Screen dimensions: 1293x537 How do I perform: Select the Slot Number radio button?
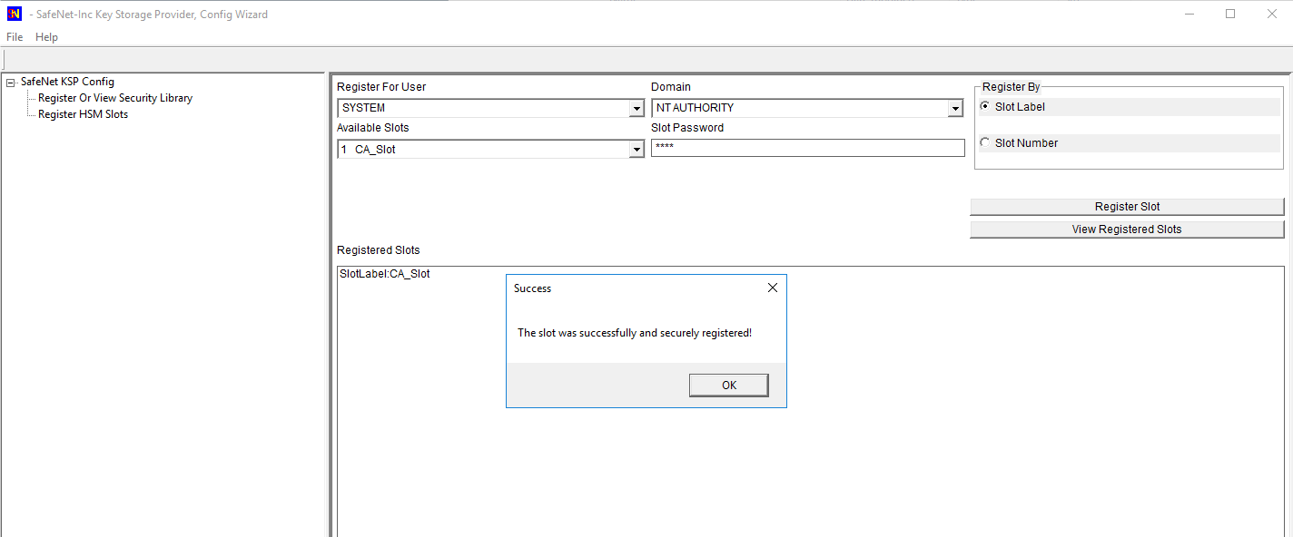[x=985, y=142]
